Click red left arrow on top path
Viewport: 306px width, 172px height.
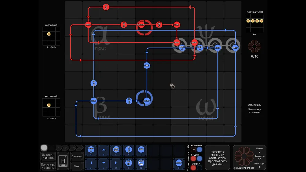[190, 7]
